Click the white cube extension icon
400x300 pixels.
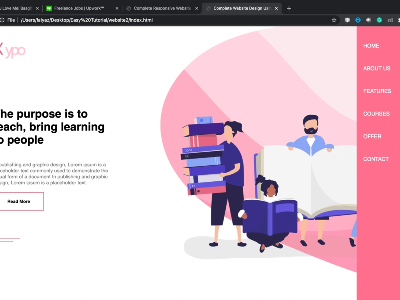point(347,20)
